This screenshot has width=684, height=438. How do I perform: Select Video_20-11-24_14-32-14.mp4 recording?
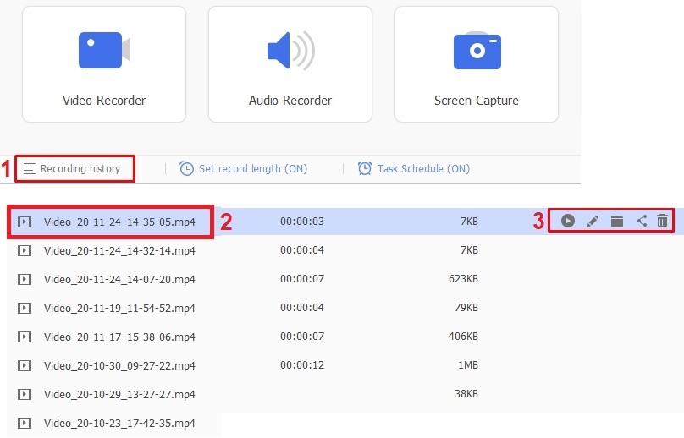(x=119, y=250)
